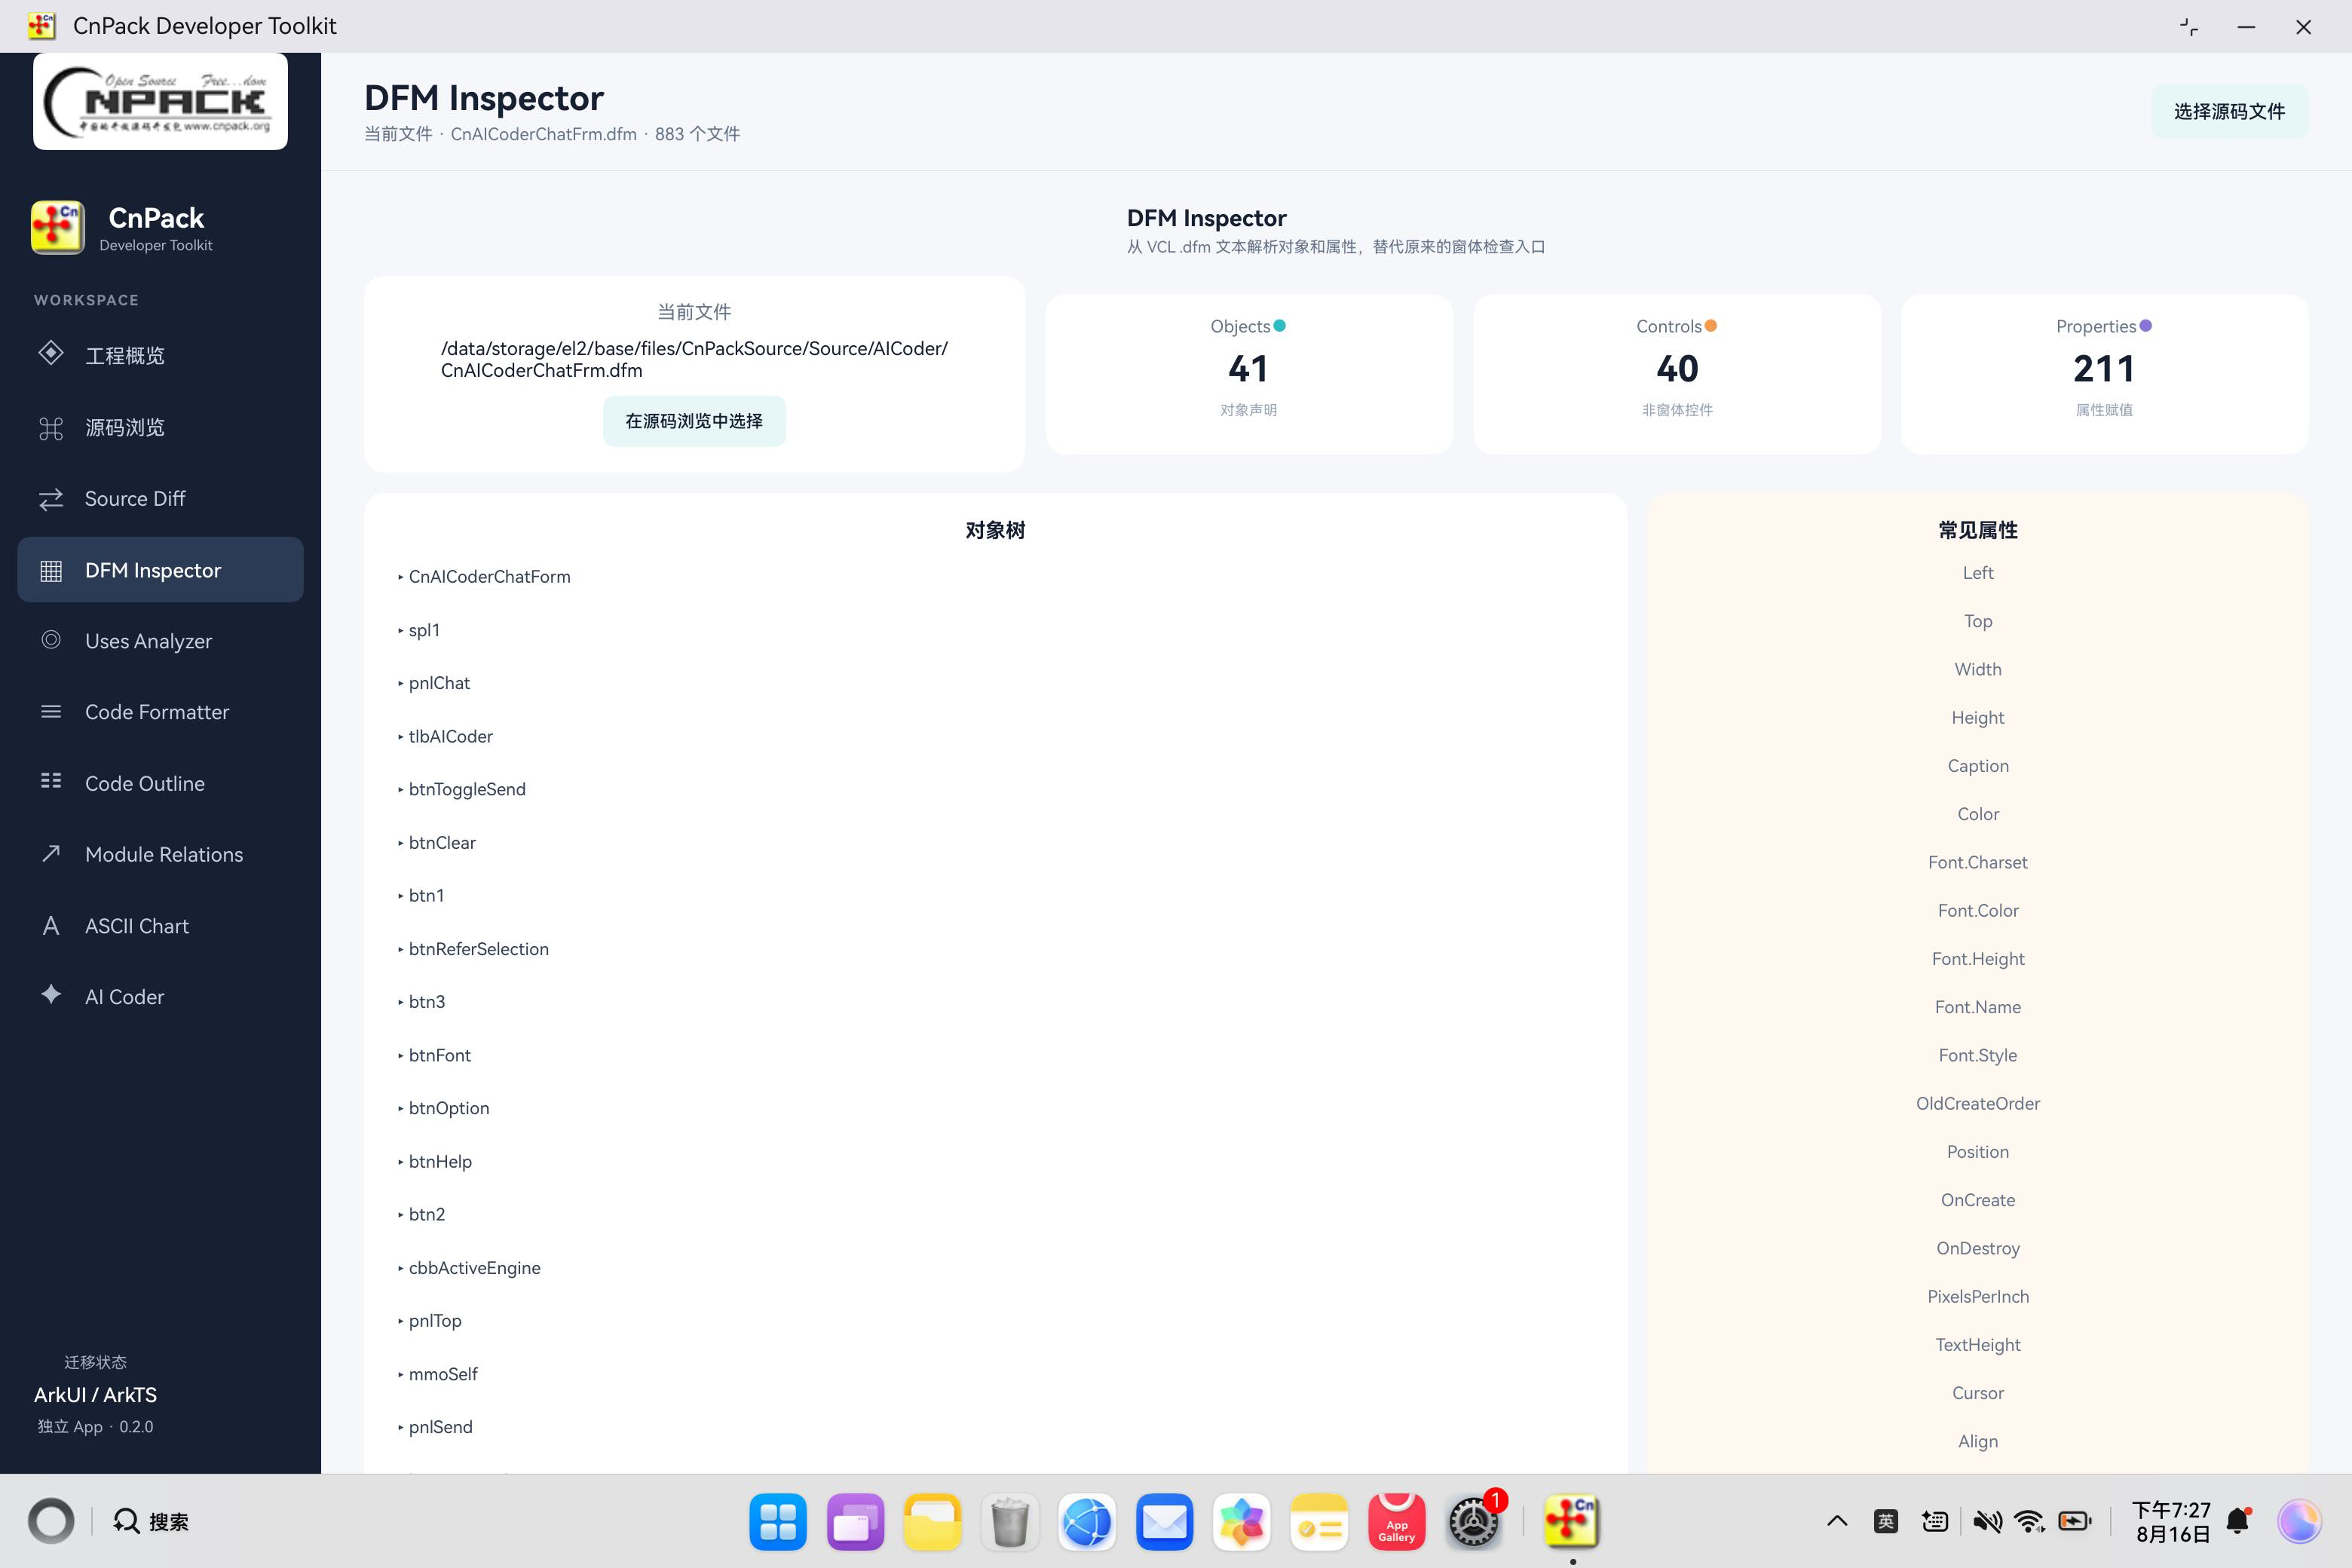Open the browser globe icon in dock

1087,1522
